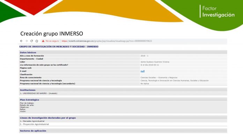Click the 'Creación grupo INMERSO' slide title

coord(52,33)
